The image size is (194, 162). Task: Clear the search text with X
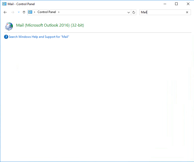187,12
